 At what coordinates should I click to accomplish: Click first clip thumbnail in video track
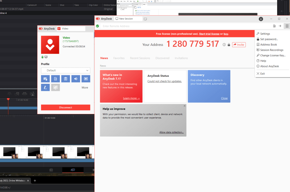9,152
